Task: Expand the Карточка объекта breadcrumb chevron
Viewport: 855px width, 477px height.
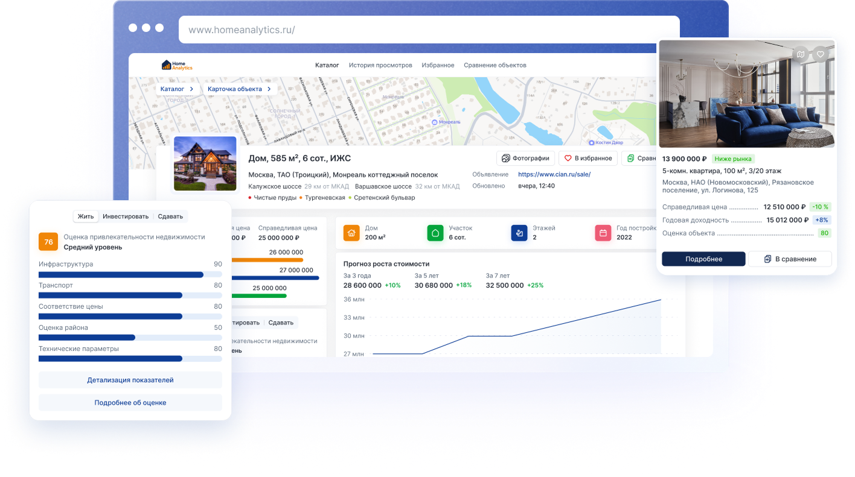Action: pos(269,89)
